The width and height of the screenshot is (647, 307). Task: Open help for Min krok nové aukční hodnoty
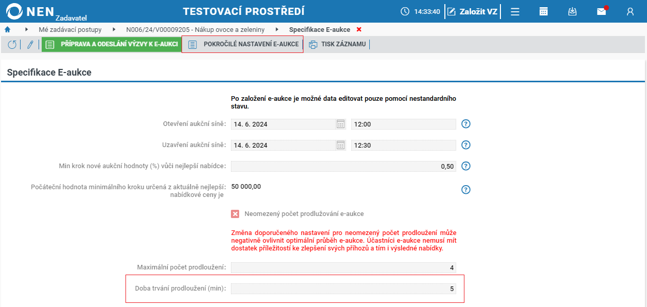coord(465,166)
